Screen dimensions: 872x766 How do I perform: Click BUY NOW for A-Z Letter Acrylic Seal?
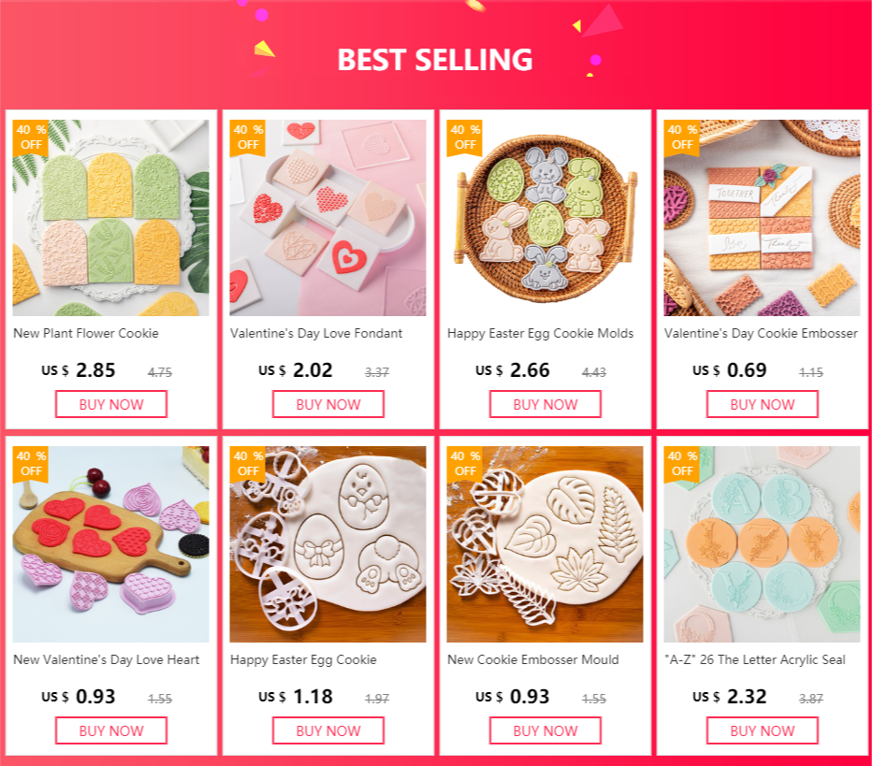click(763, 730)
